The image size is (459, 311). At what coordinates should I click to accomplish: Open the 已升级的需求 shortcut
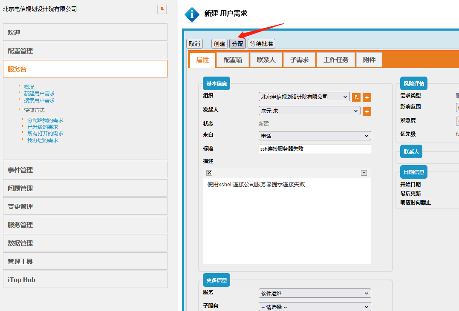pos(43,127)
